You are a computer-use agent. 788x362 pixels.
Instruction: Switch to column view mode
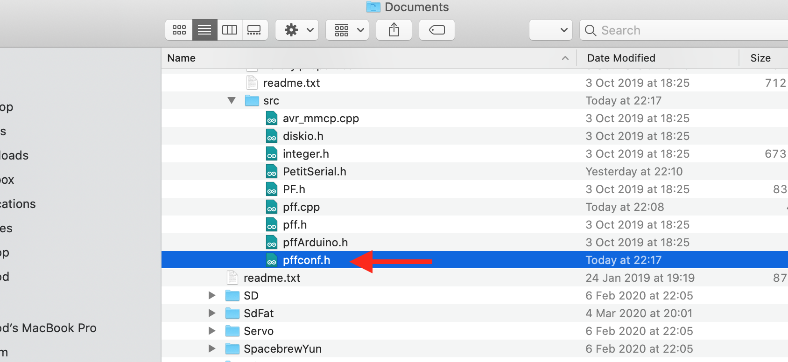[x=230, y=30]
